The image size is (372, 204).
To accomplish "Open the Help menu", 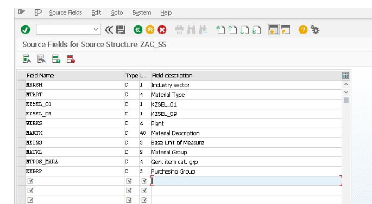I will click(x=166, y=12).
